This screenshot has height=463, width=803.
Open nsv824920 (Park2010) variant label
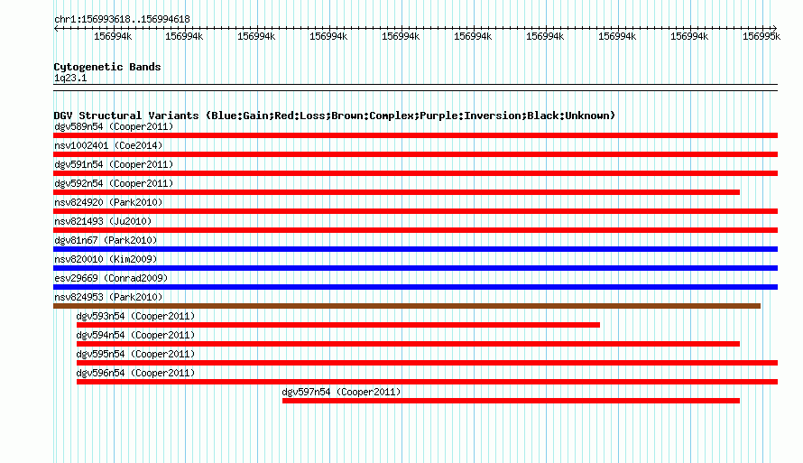coord(108,202)
